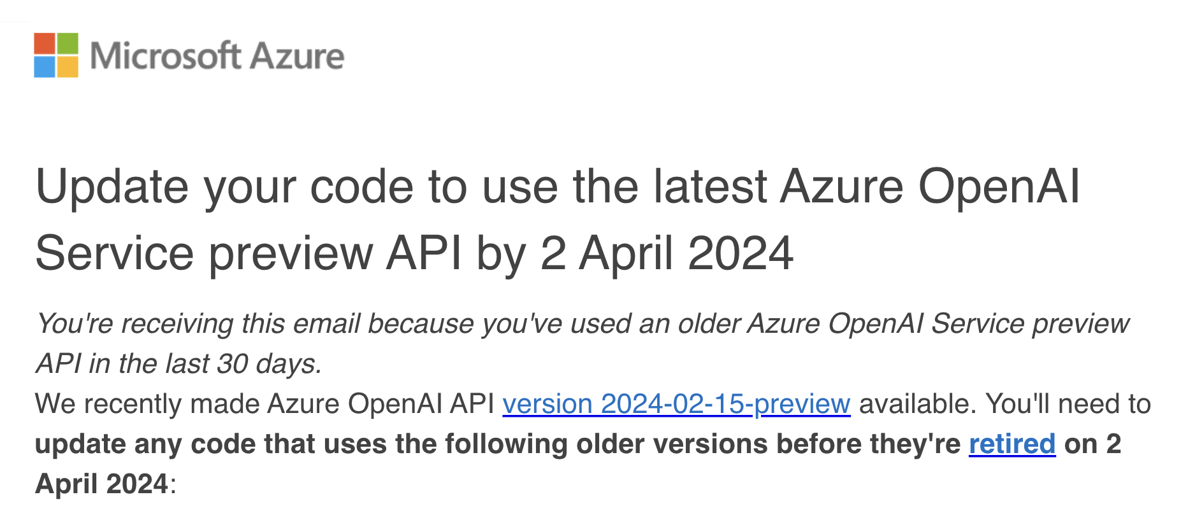Image resolution: width=1188 pixels, height=518 pixels.
Task: Click the green square in the Microsoft logo
Action: point(68,44)
